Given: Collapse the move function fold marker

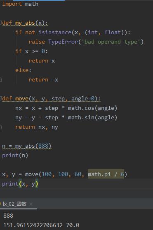Looking at the screenshot, I should (x=1, y=98).
